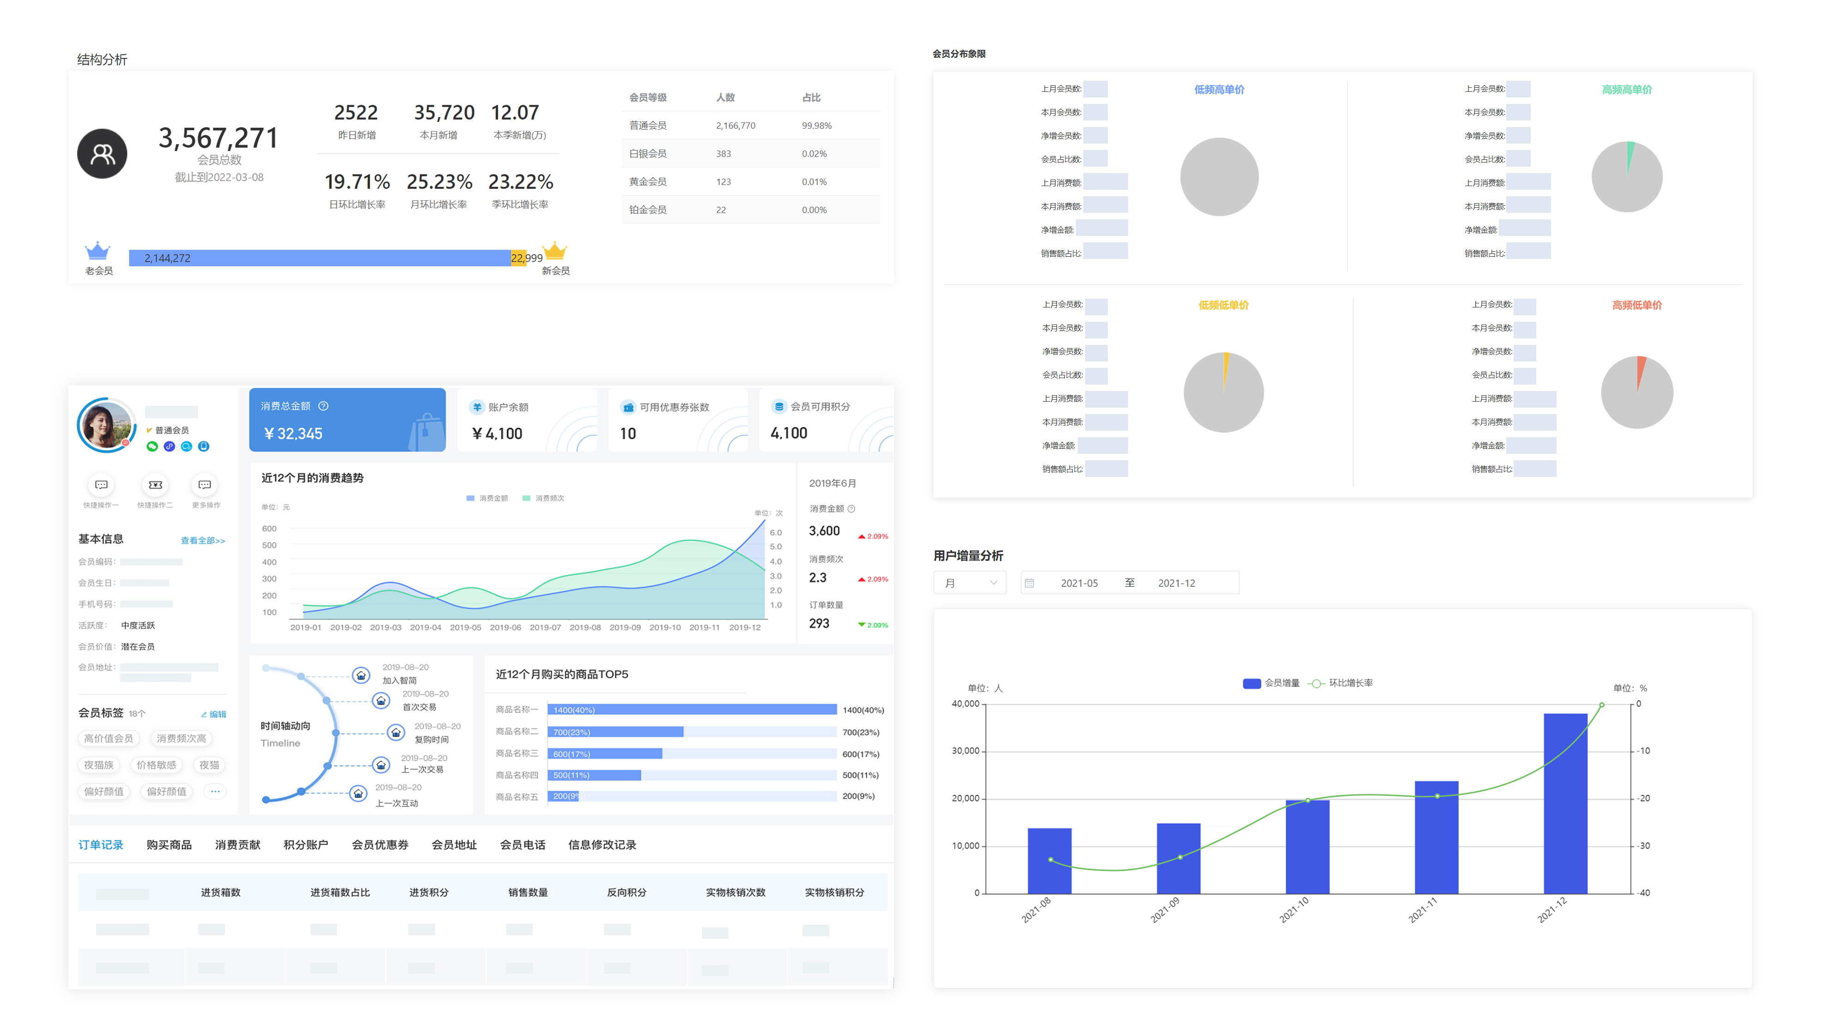Click the 商品名称一 1400(40%) bar
1847x1035 pixels.
[692, 710]
